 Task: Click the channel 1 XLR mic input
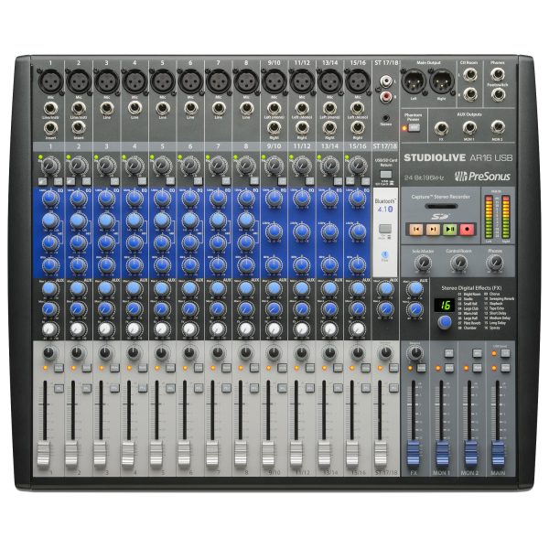pos(50,81)
